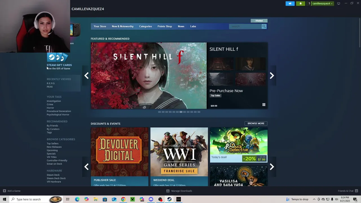Open the Steam Deck Dock link
This screenshot has height=203, width=361.
[56, 178]
